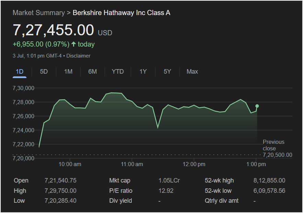Viewport: 303px width, 213px height.
Task: Click the USD currency label
Action: [x=105, y=33]
